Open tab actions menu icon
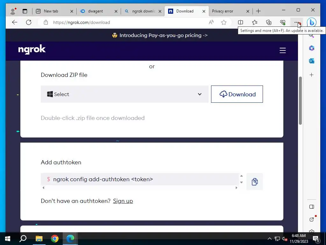 (x=25, y=11)
